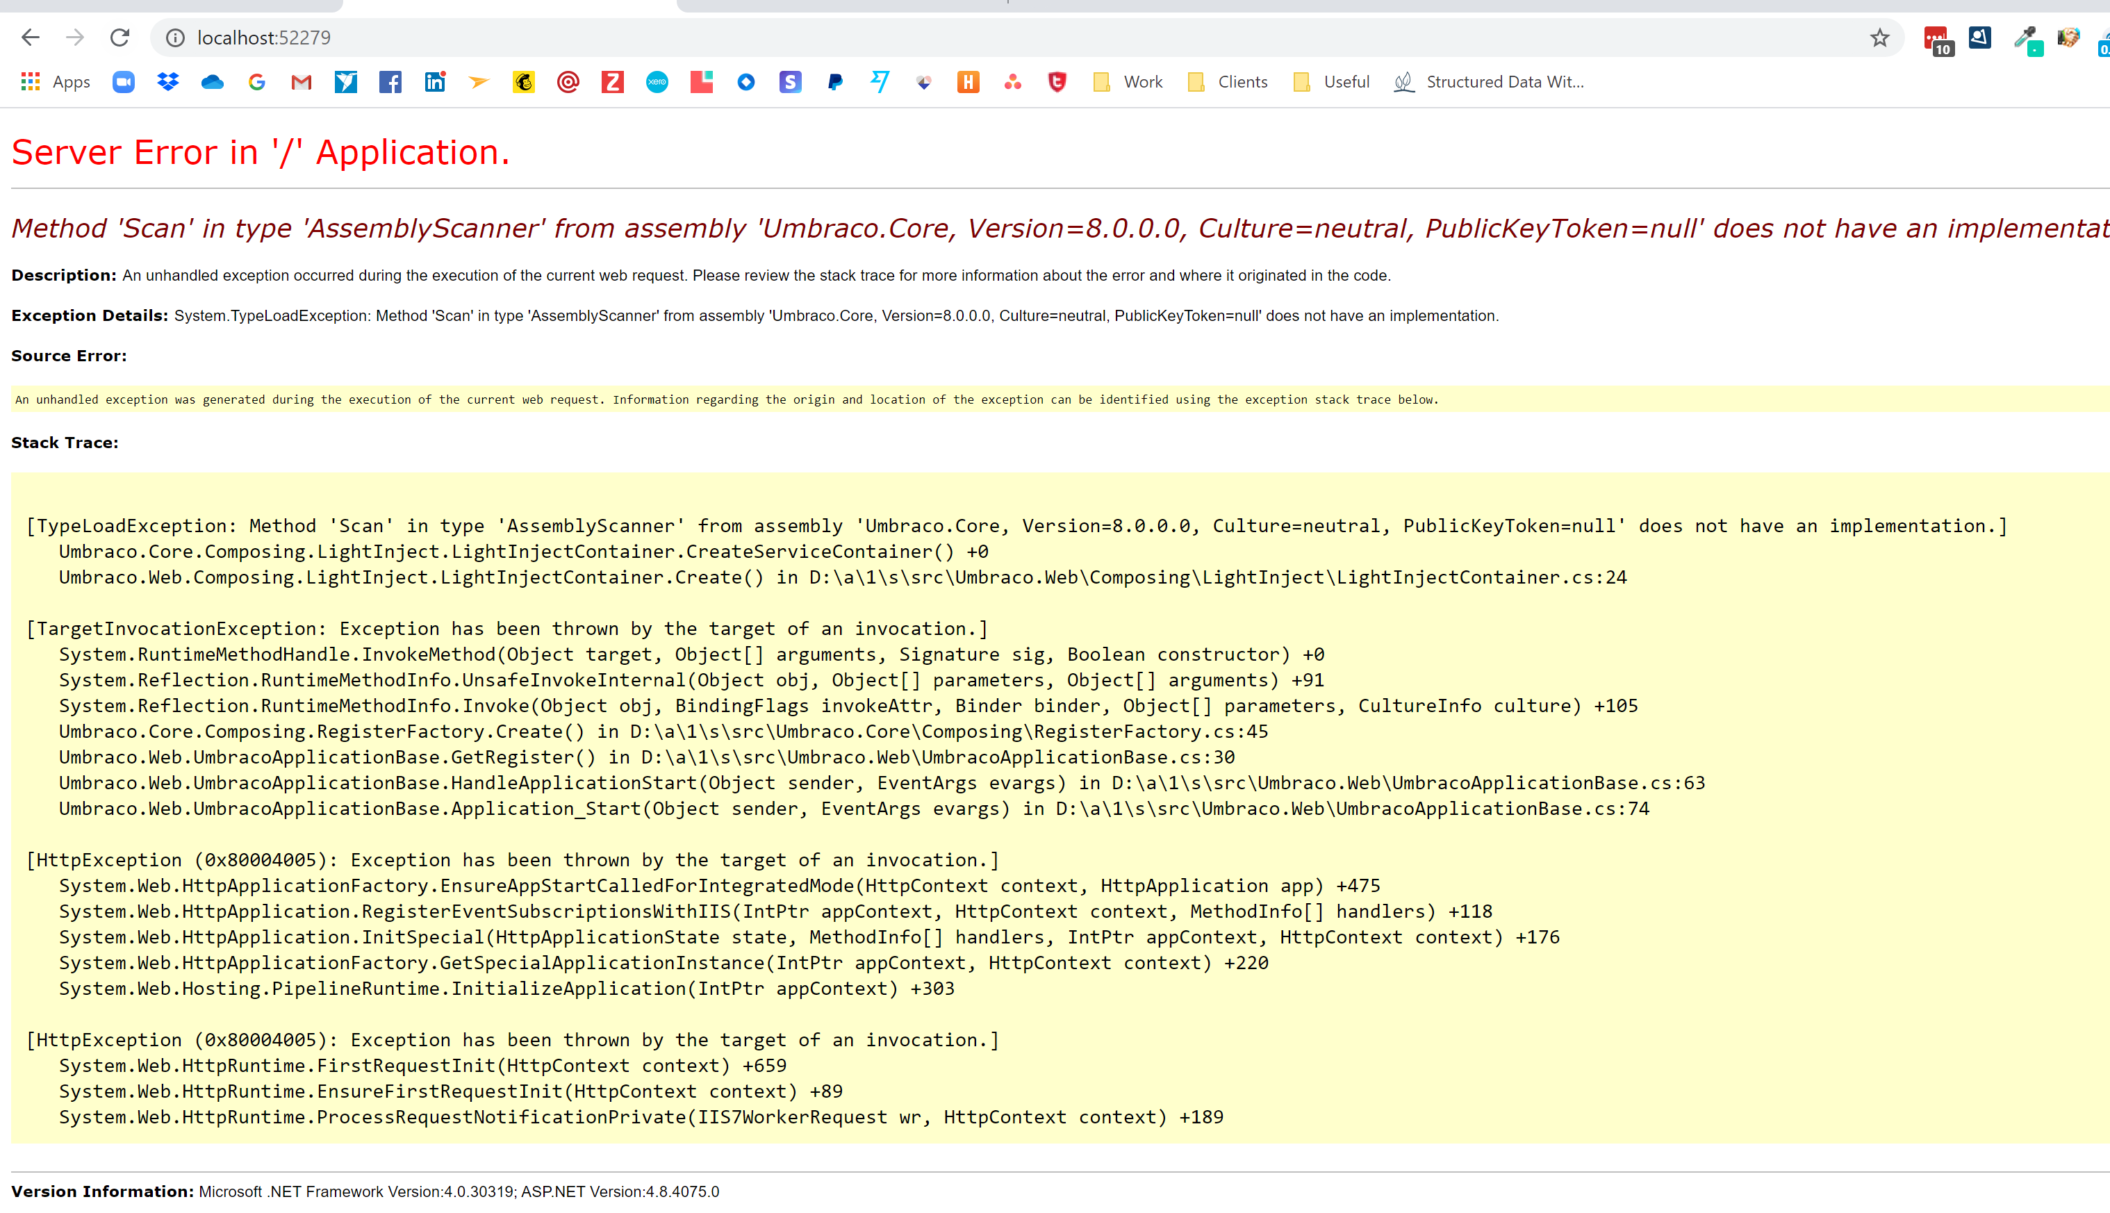Open the Gmail bookmark
2110x1213 pixels.
tap(302, 82)
